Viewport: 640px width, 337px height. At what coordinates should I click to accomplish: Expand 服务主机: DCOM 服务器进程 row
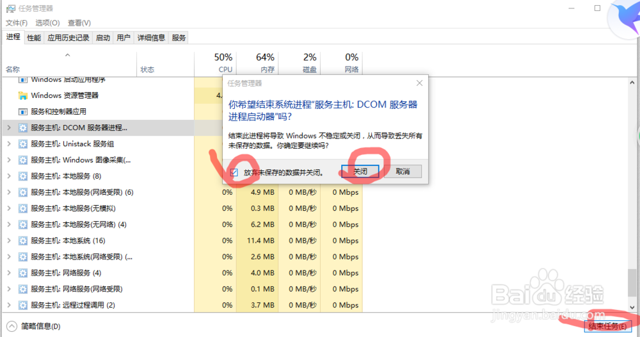click(9, 128)
